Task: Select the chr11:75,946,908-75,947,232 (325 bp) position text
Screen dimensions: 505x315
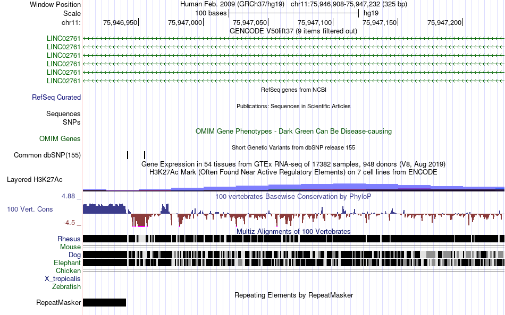Action: (349, 4)
